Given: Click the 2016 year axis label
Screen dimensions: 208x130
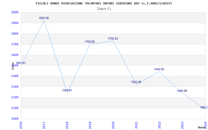Looking at the screenshot, I should (21, 125).
